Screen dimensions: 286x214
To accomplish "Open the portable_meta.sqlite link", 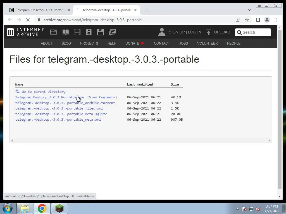I will pyautogui.click(x=61, y=114).
